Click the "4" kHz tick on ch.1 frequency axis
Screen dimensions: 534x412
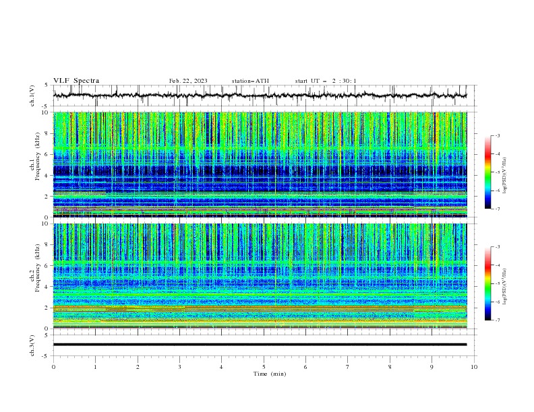click(x=48, y=176)
